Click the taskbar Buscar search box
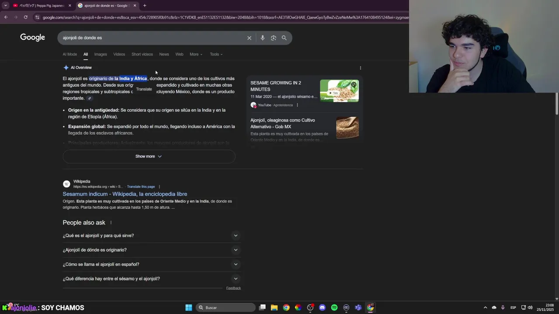The height and width of the screenshot is (314, 559). [225, 307]
